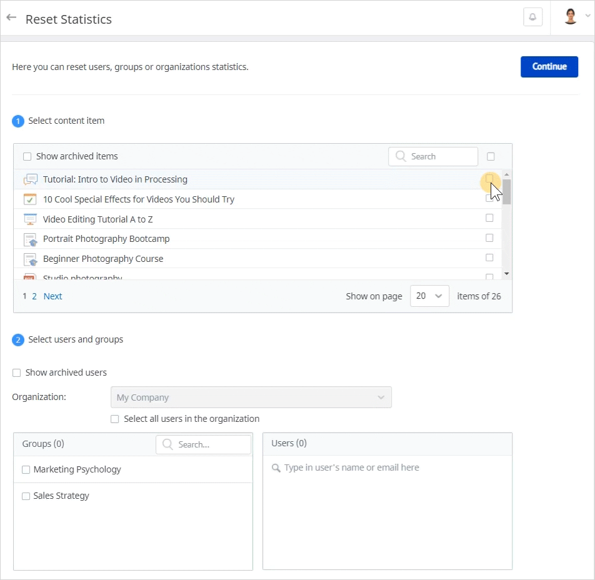This screenshot has height=580, width=595.
Task: Click the course icon for Beginner Photography Course
Action: coord(30,259)
